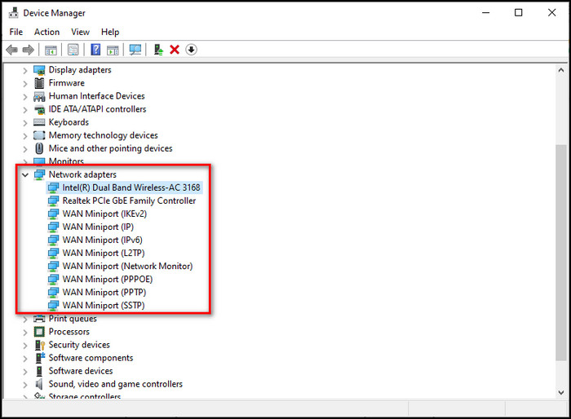Expand the Firmware node
The image size is (571, 419).
point(24,83)
